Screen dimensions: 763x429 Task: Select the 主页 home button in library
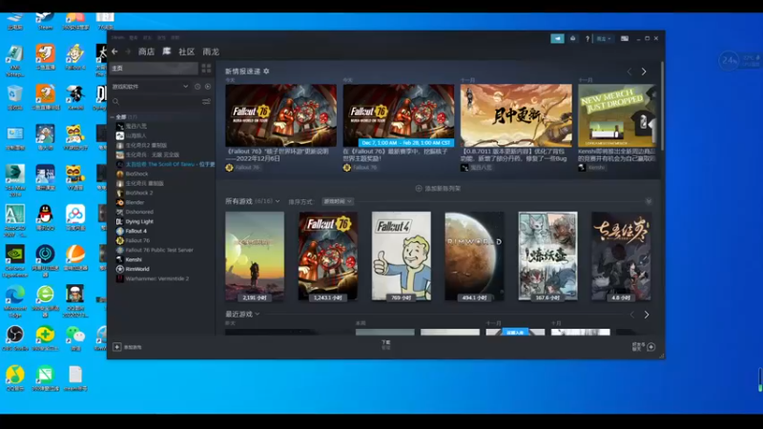(154, 68)
